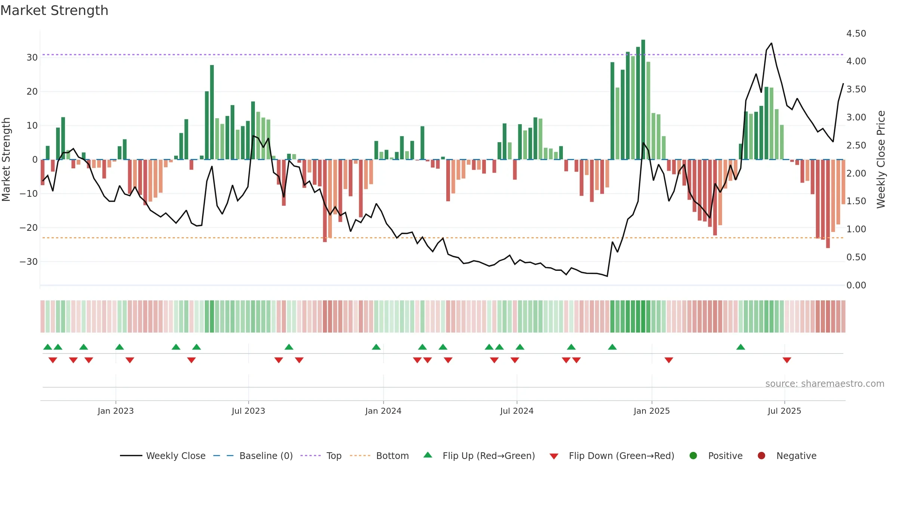Click the −20 strength axis tick
897x505 pixels.
[x=28, y=227]
